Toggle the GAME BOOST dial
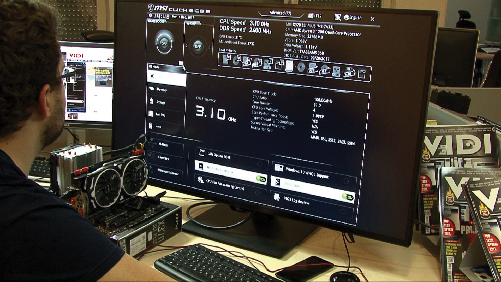Image resolution: width=501 pixels, height=282 pixels. [164, 43]
